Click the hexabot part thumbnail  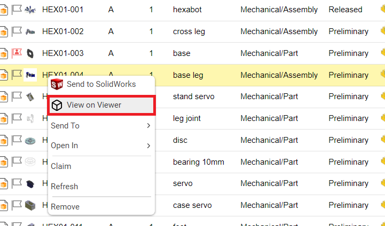[x=30, y=10]
